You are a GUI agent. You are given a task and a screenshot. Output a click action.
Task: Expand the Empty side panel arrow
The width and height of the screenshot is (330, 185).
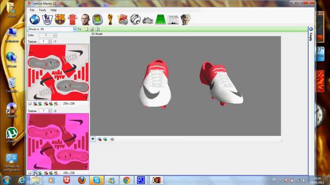pyautogui.click(x=311, y=29)
